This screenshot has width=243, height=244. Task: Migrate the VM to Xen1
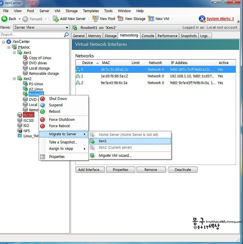click(130, 141)
